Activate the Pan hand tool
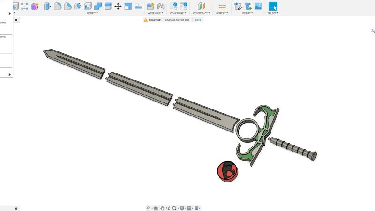The height and width of the screenshot is (211, 375). tap(162, 208)
